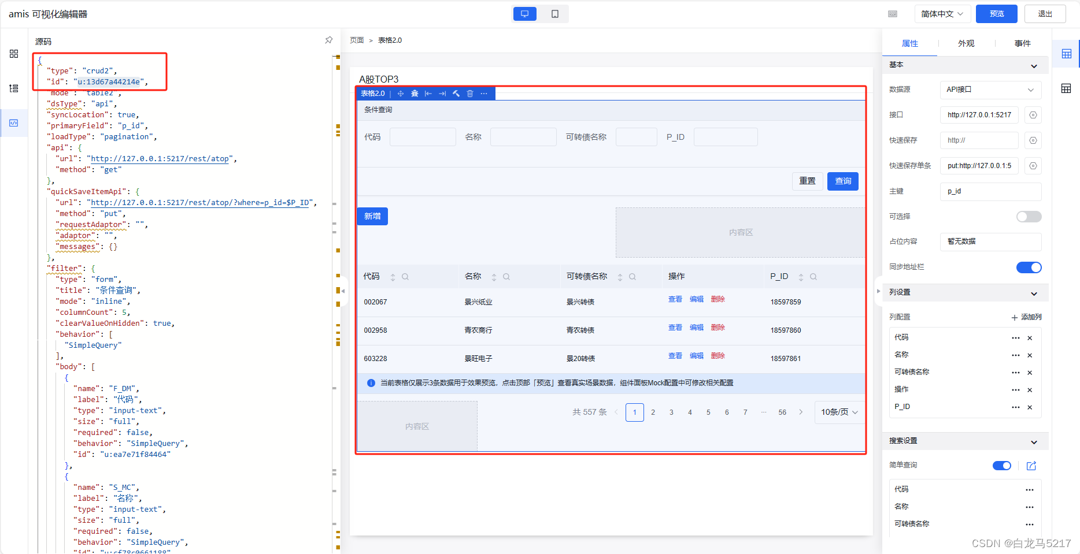Pin the source code panel

tap(329, 40)
